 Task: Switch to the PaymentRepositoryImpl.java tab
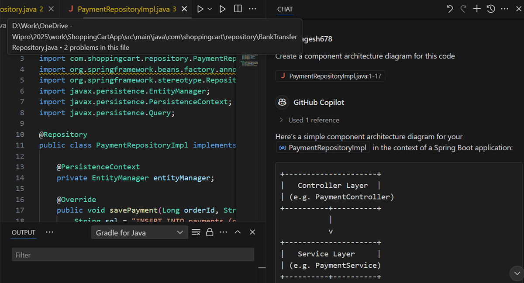pos(122,9)
